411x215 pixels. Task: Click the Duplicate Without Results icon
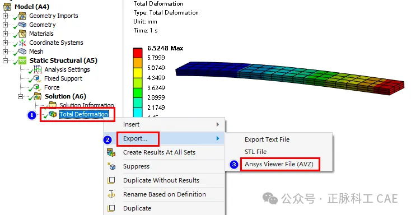[111, 180]
